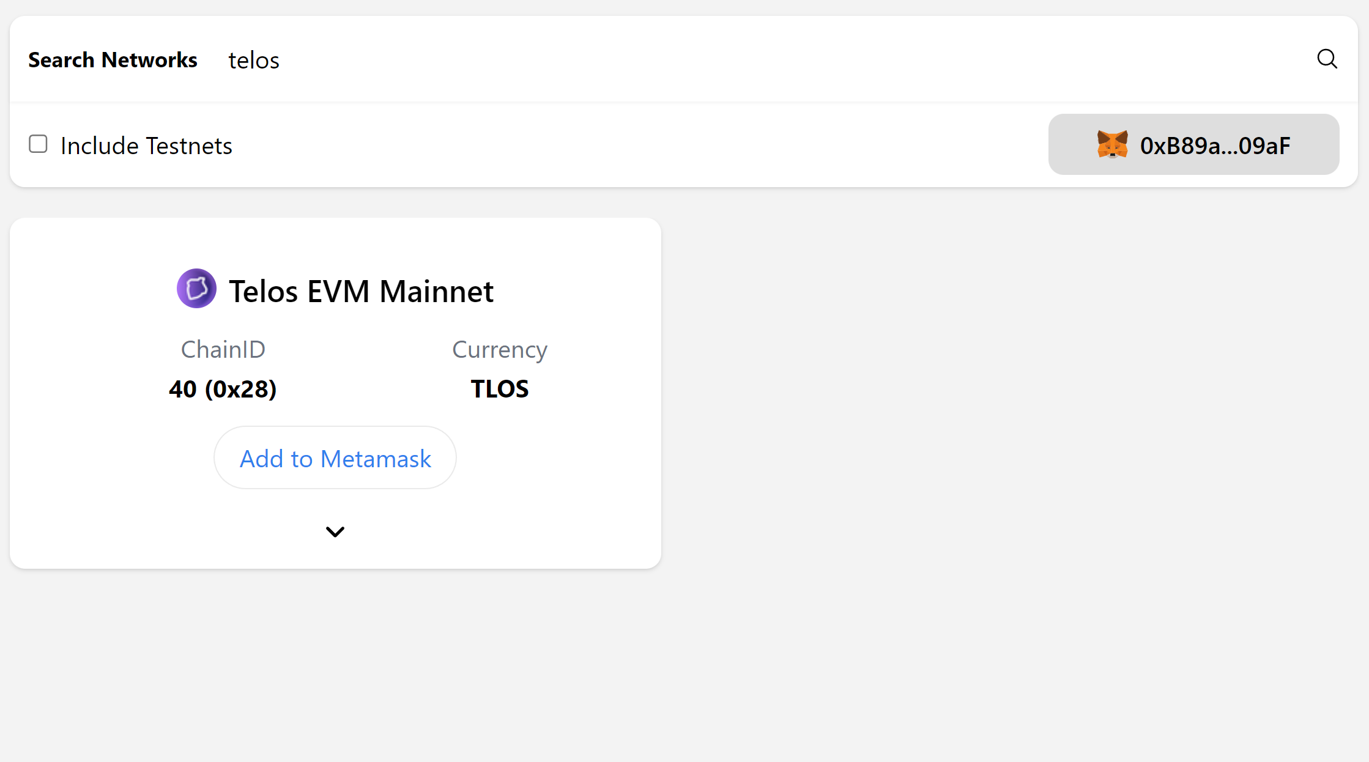The height and width of the screenshot is (762, 1369).
Task: Click the purple Telos network logo
Action: coord(196,289)
